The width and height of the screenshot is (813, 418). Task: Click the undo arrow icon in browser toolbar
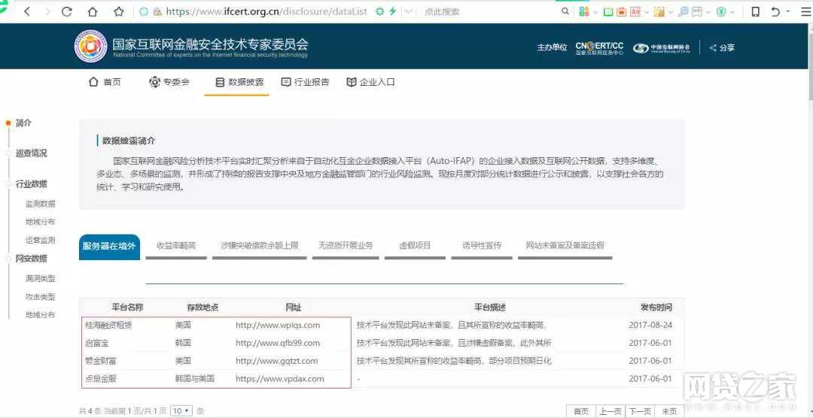[x=775, y=12]
